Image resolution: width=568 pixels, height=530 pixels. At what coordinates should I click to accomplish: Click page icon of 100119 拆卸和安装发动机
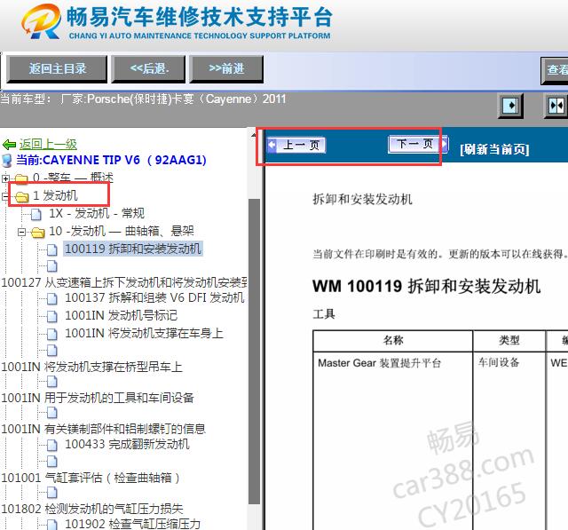[x=52, y=249]
